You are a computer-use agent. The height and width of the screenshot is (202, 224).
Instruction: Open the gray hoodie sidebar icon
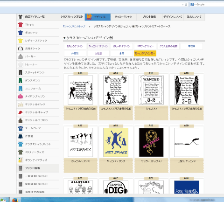click(21, 56)
